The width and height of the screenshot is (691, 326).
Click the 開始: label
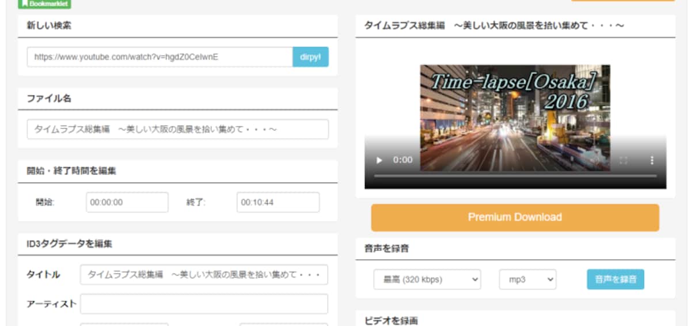[45, 202]
